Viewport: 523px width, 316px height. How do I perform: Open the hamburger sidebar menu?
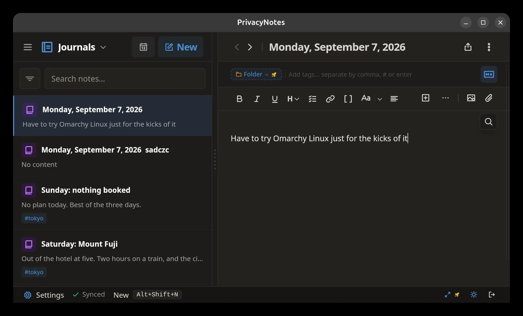(27, 47)
